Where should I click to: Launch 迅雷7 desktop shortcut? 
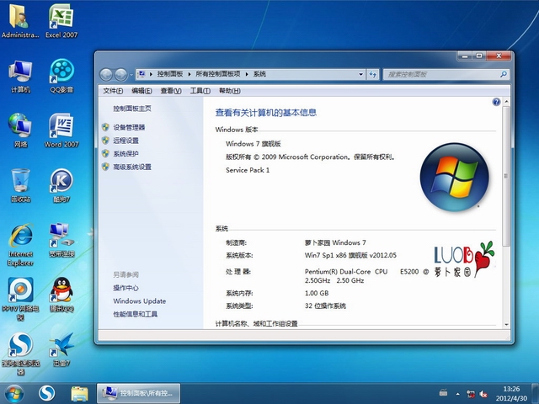61,349
